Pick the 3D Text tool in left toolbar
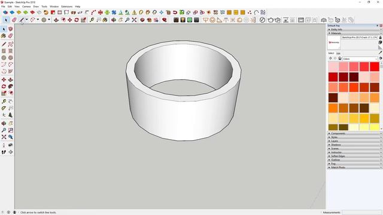383x215 pixels. tap(11, 115)
